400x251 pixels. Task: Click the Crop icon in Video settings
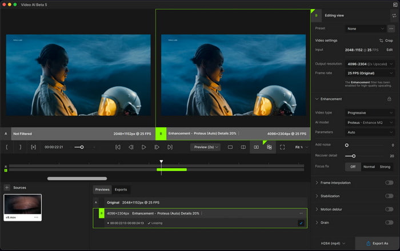(x=381, y=41)
